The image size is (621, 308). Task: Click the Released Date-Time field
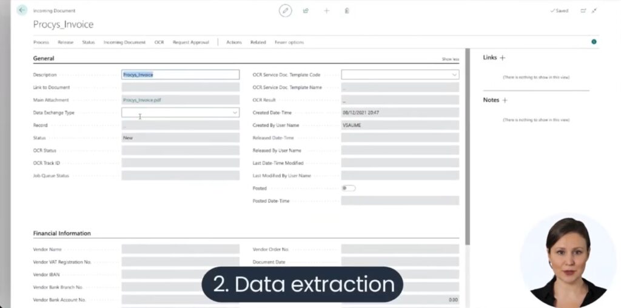400,138
